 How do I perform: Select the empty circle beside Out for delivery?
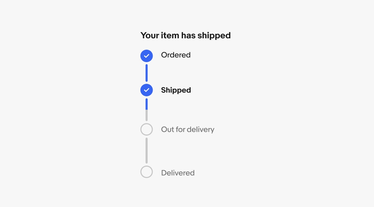coord(146,129)
